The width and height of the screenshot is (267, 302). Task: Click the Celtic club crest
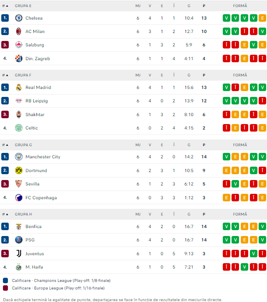pyautogui.click(x=19, y=128)
